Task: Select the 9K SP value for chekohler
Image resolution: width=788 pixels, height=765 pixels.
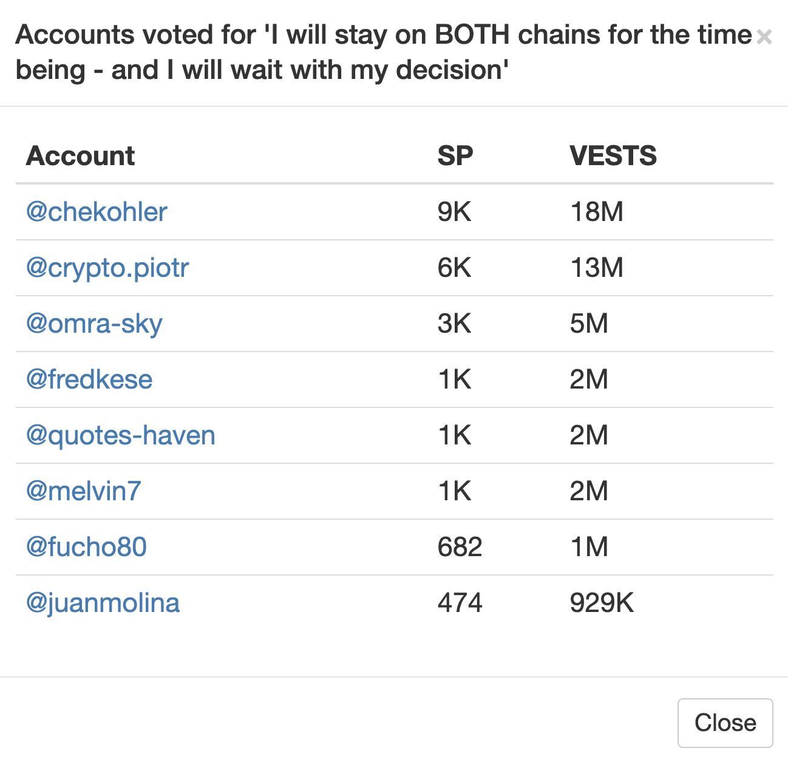Action: (x=454, y=212)
